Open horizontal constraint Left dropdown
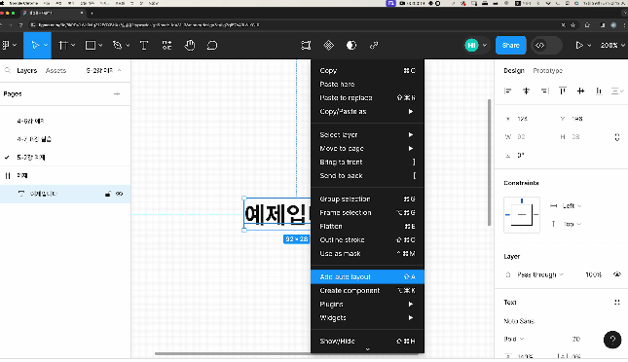The image size is (628, 362). tap(572, 206)
